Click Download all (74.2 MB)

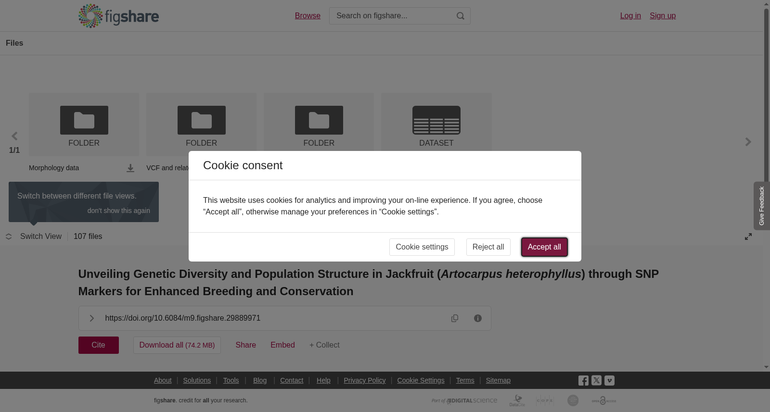[177, 345]
